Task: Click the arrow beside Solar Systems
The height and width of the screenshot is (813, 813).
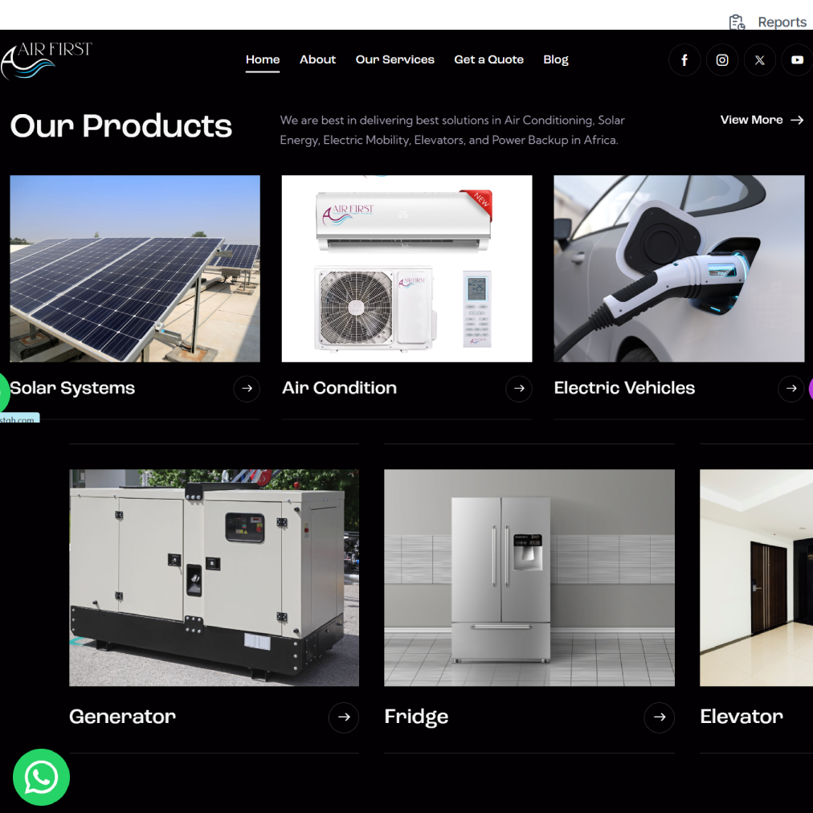Action: (x=247, y=389)
